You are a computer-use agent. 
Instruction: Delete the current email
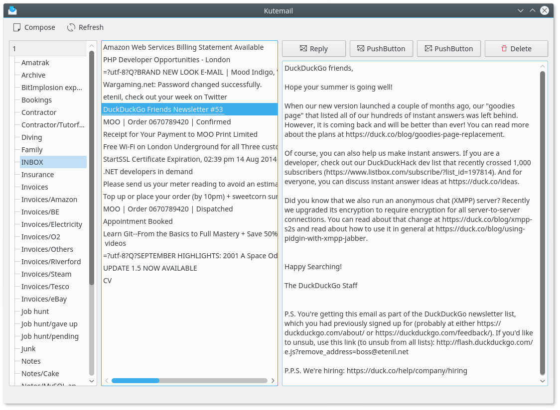516,49
